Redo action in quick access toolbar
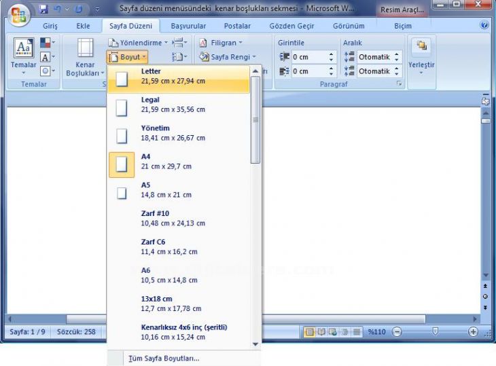This screenshot has width=496, height=366. coord(79,9)
